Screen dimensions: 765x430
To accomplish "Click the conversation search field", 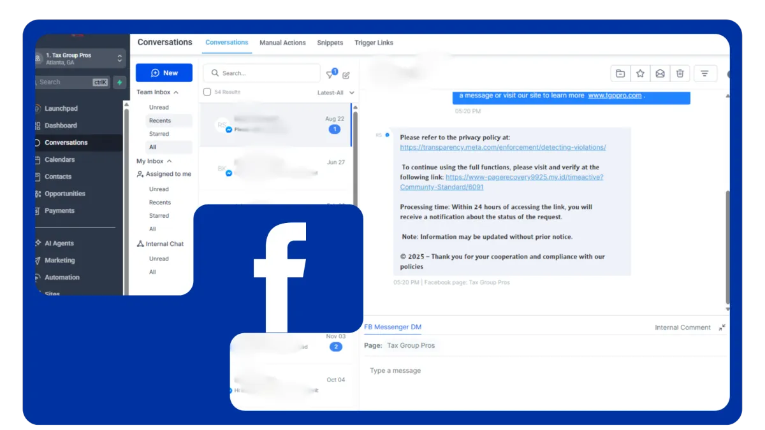I will [x=261, y=73].
